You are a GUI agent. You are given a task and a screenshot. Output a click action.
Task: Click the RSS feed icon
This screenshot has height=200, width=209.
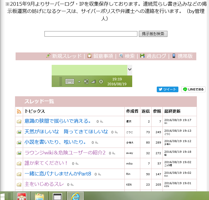pyautogui.click(x=19, y=112)
